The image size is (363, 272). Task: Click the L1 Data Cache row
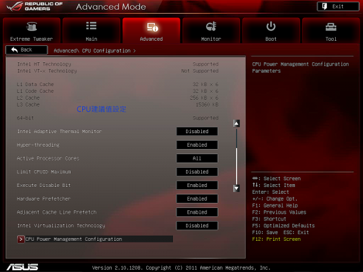pyautogui.click(x=117, y=84)
